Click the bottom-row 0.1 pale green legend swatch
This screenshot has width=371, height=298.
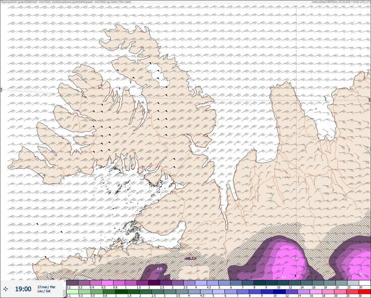point(72,292)
